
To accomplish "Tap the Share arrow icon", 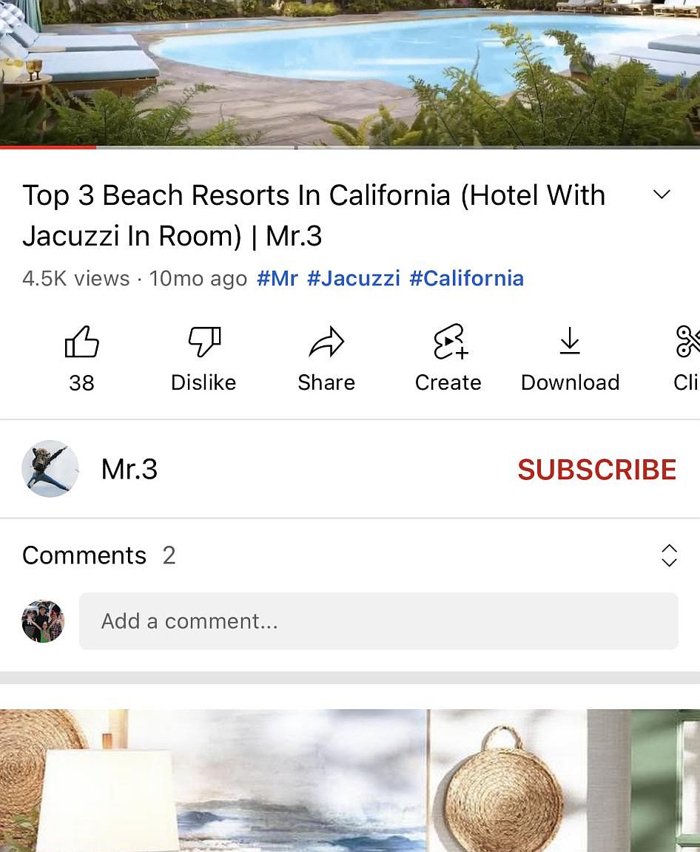I will [x=326, y=342].
